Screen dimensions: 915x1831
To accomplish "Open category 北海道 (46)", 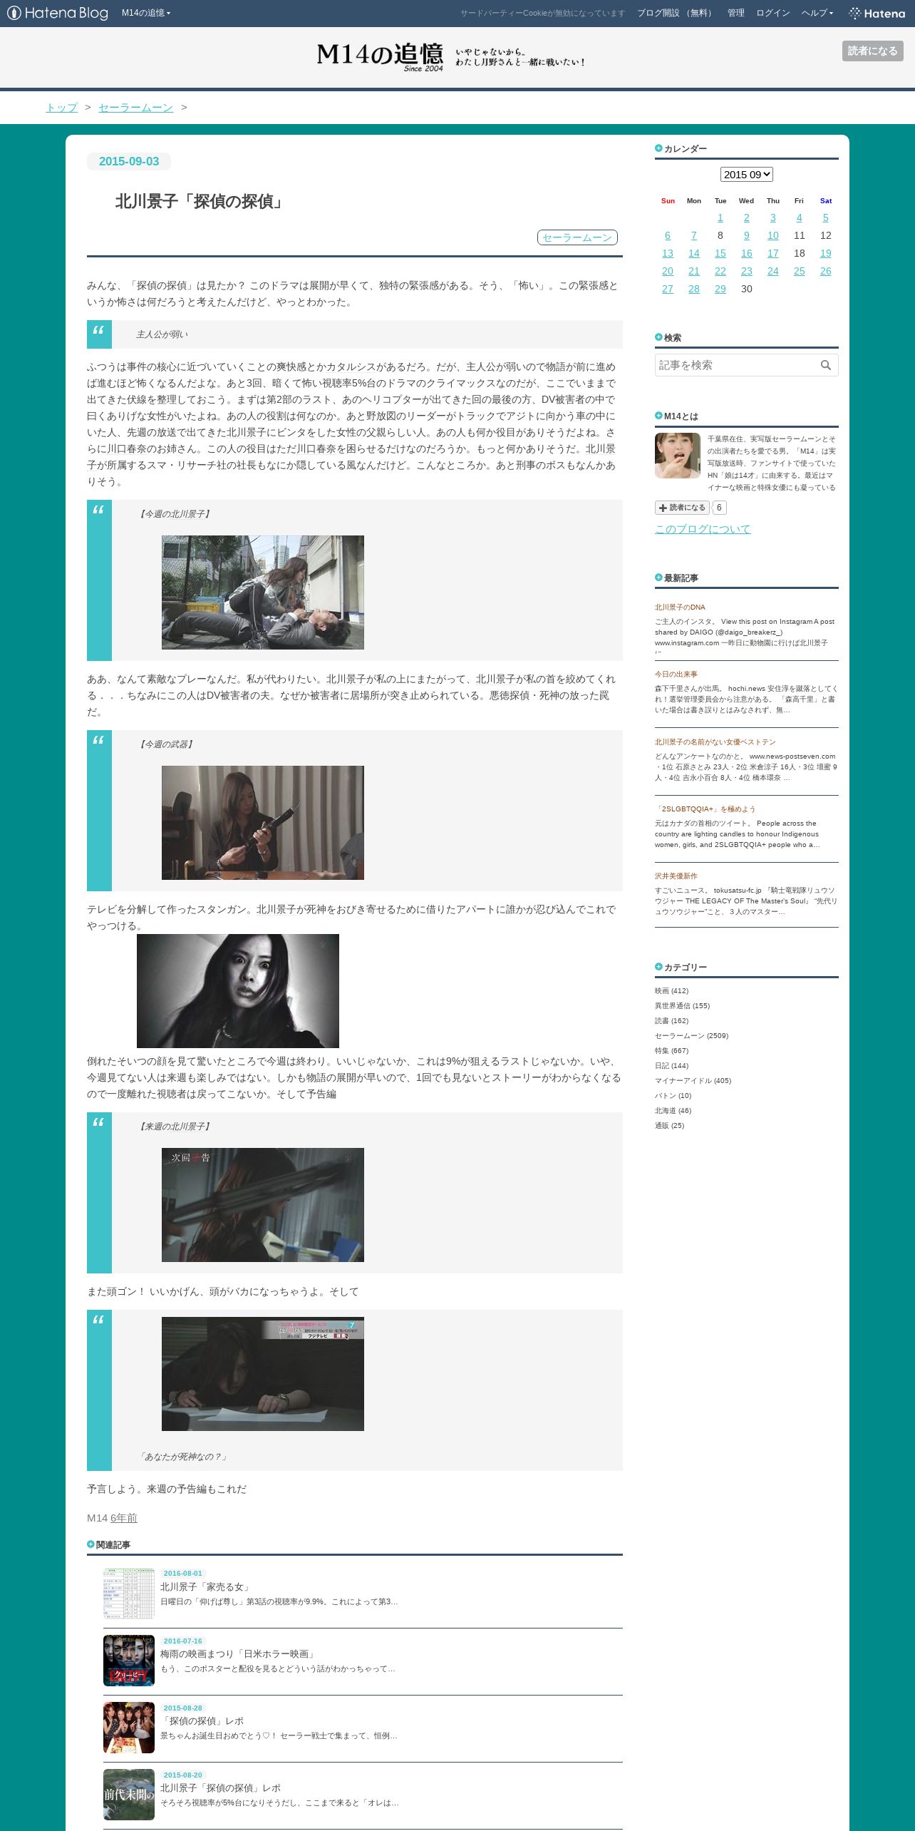I will (x=673, y=1111).
